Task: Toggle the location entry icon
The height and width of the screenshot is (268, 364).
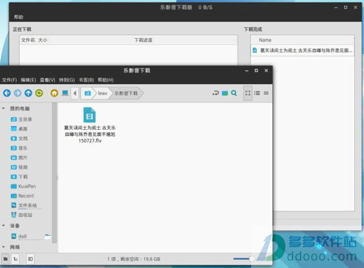Action: [215, 93]
